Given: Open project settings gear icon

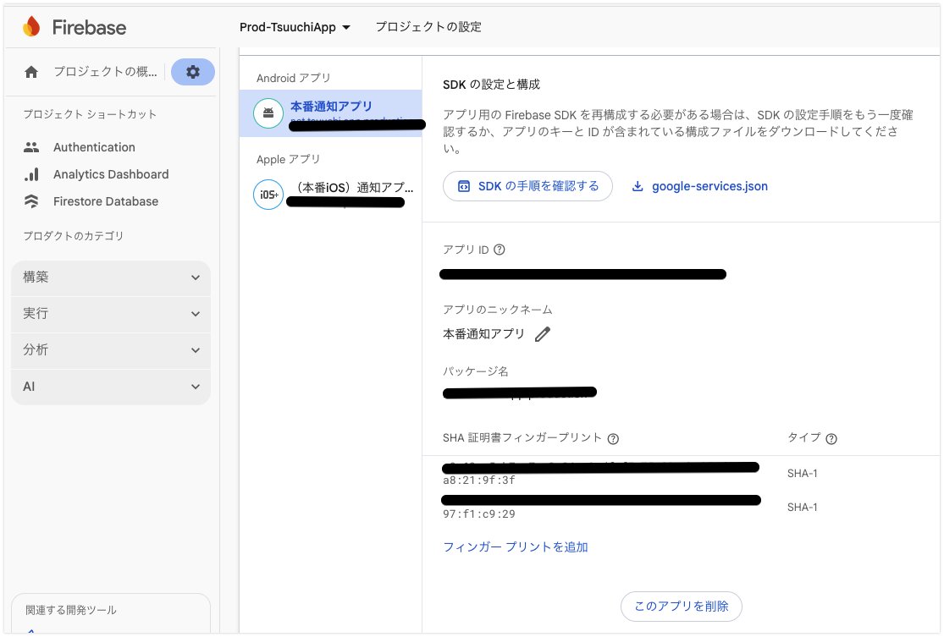Looking at the screenshot, I should pos(193,72).
